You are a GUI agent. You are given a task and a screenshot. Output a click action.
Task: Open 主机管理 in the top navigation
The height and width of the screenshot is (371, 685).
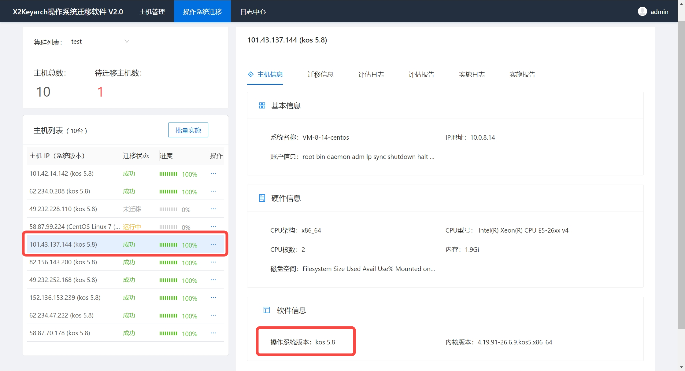point(152,12)
